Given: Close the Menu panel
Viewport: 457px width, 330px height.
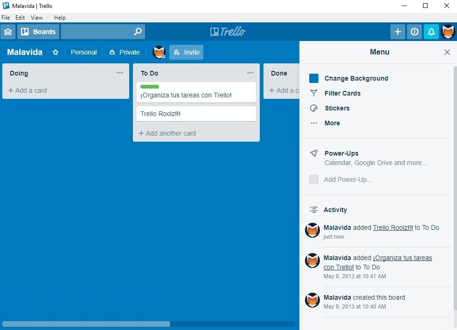Looking at the screenshot, I should pyautogui.click(x=447, y=52).
